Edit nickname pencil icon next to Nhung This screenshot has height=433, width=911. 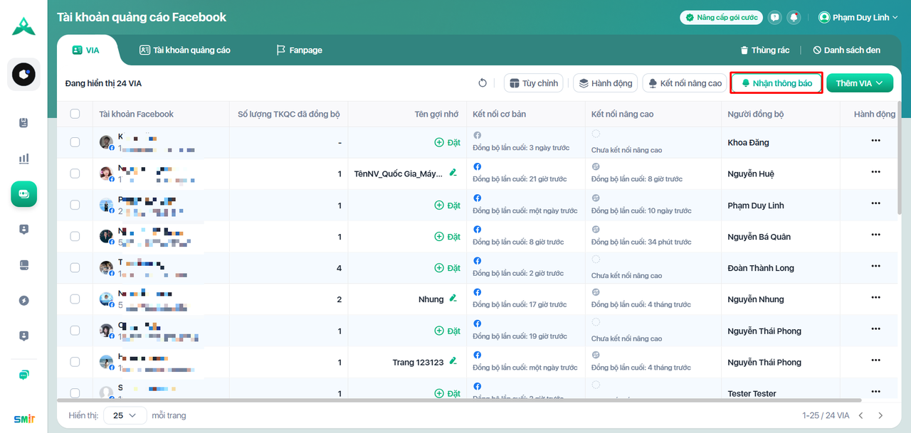coord(453,299)
